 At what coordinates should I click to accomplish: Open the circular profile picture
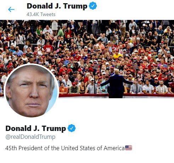click(32, 91)
